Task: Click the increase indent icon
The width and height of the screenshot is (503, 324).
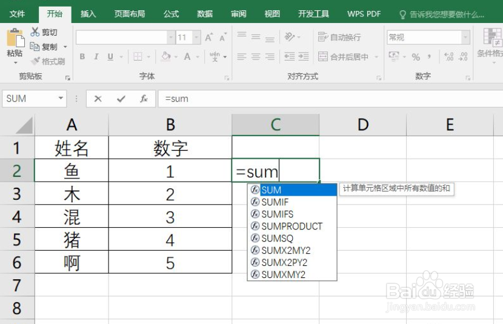Action: [x=302, y=57]
